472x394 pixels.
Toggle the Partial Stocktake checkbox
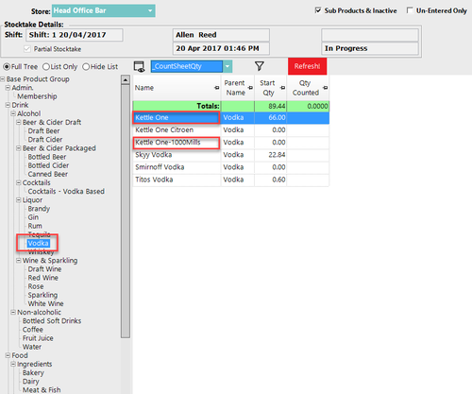(x=27, y=49)
